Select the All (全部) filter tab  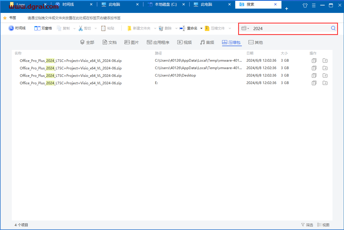pyautogui.click(x=87, y=42)
